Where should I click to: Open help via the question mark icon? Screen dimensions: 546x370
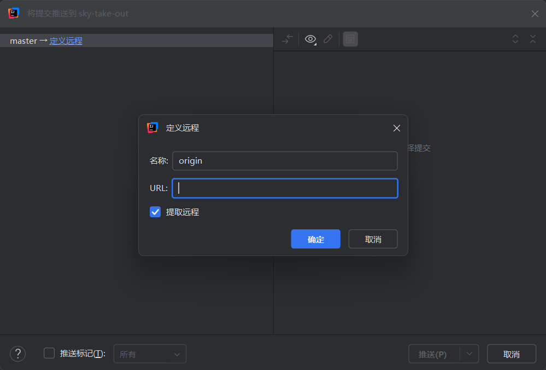(x=17, y=354)
